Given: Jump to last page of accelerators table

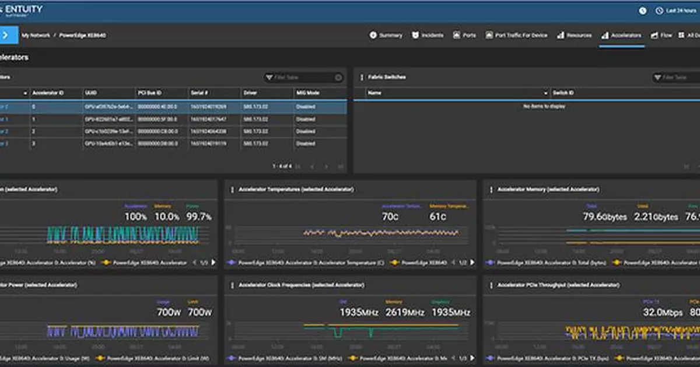Looking at the screenshot, I should click(339, 167).
